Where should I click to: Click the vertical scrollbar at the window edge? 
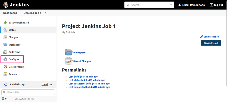[x=227, y=48]
